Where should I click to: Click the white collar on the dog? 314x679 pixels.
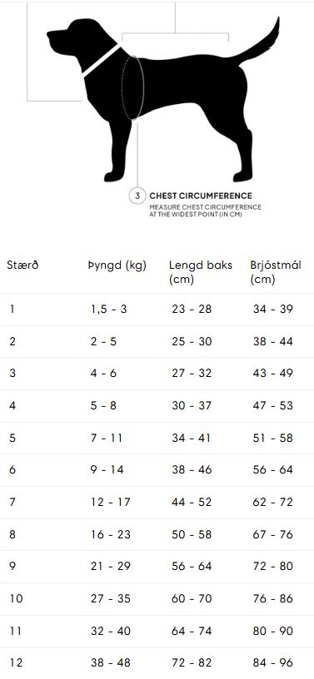click(x=102, y=61)
